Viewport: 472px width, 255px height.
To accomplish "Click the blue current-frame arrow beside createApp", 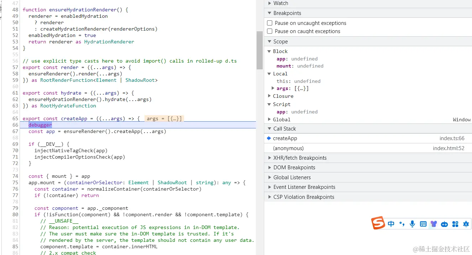I will pyautogui.click(x=269, y=138).
